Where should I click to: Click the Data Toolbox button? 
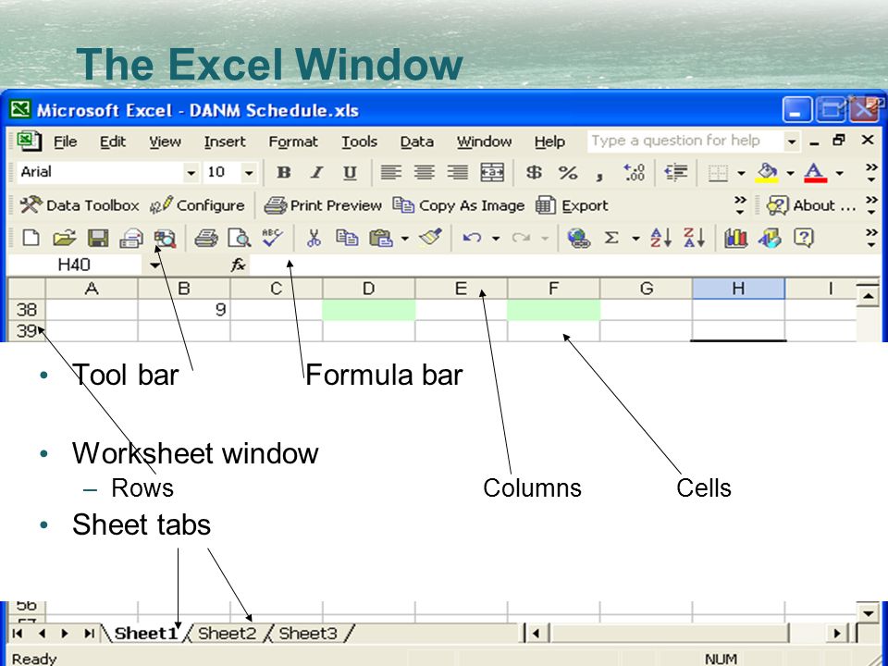(x=80, y=205)
